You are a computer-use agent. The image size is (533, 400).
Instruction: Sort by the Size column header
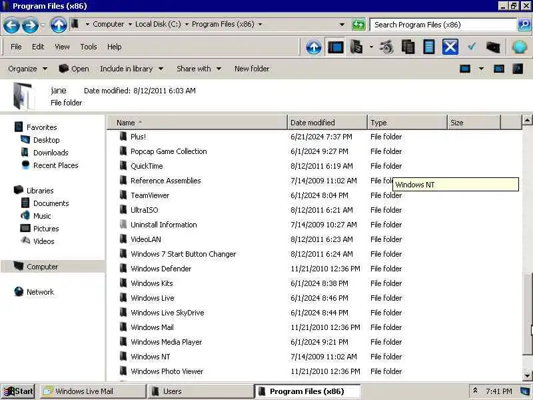pos(474,123)
